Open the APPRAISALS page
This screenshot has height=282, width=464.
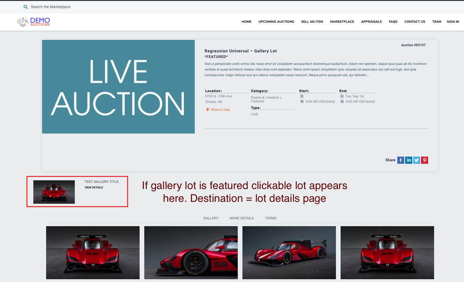point(371,22)
